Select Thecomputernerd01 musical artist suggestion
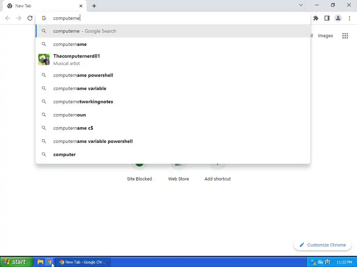This screenshot has height=267, width=357. point(173,59)
